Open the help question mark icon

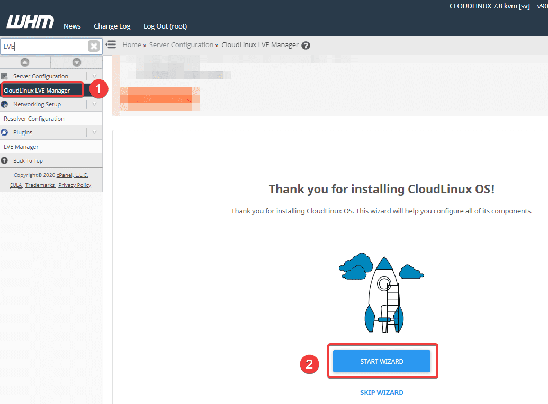(x=306, y=46)
